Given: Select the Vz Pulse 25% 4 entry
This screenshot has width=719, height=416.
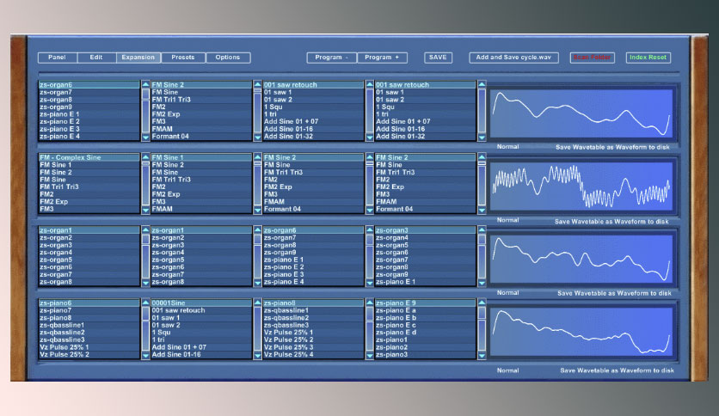Looking at the screenshot, I should pyautogui.click(x=313, y=354).
